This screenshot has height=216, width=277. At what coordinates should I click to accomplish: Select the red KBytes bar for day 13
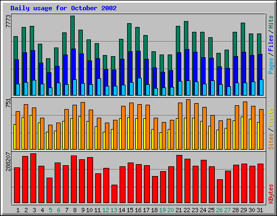point(115,194)
